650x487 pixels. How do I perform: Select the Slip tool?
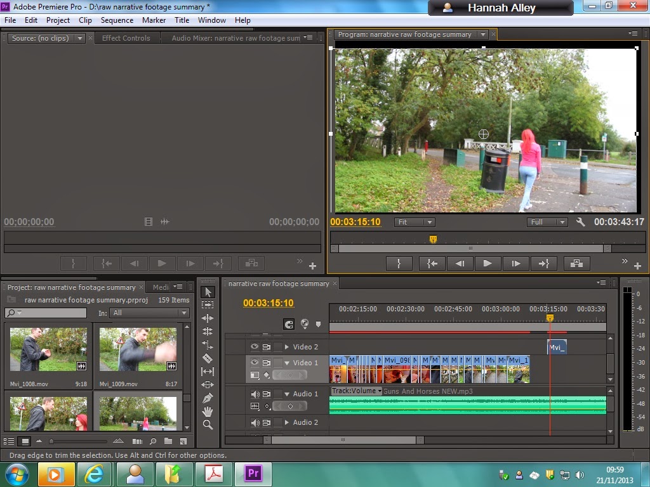click(x=208, y=372)
